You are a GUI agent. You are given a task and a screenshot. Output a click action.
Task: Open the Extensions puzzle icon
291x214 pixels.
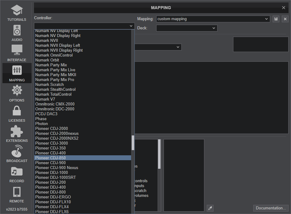coord(17,131)
